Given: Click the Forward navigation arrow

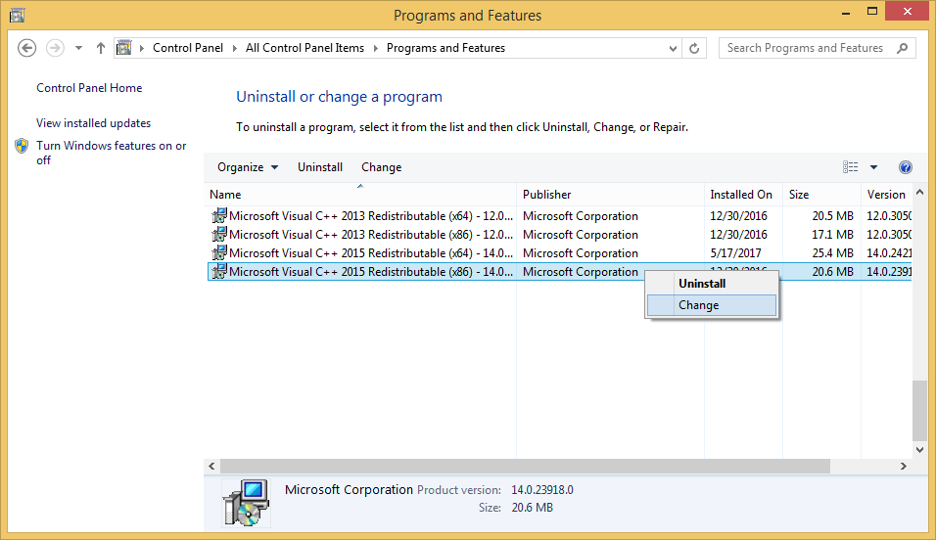Looking at the screenshot, I should (x=55, y=48).
